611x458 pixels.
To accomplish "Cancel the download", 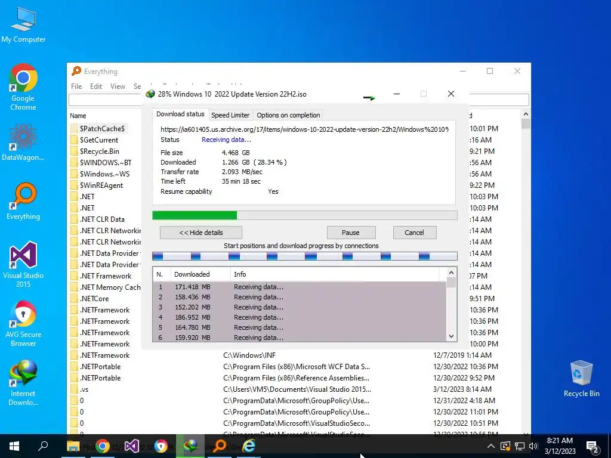I will coord(414,233).
